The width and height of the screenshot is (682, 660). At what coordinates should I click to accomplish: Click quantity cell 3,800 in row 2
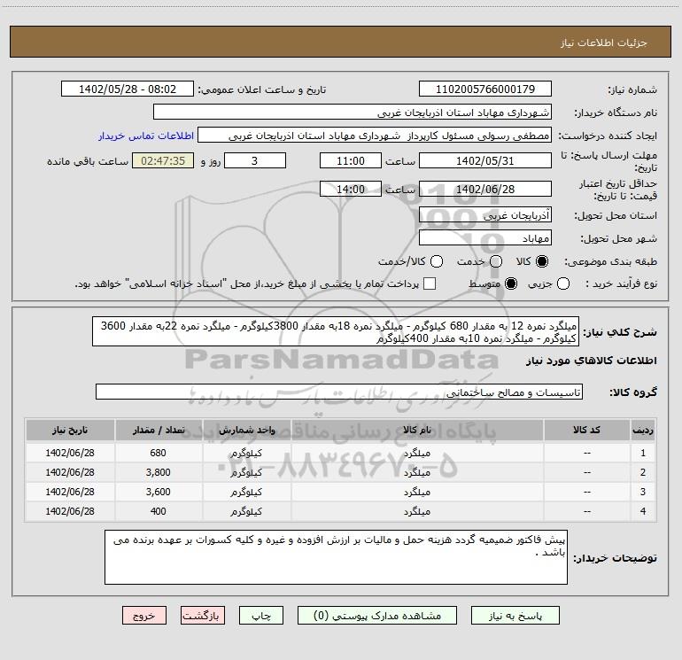pos(159,472)
